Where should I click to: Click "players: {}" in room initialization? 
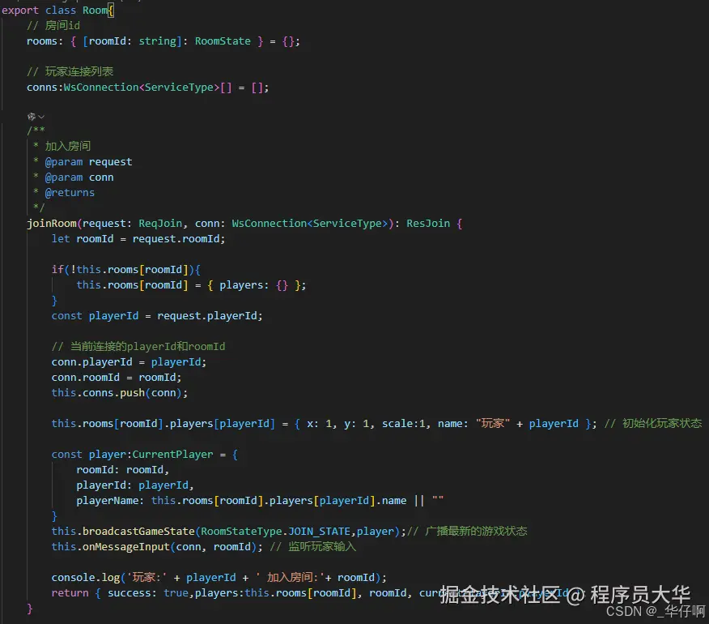pyautogui.click(x=253, y=285)
